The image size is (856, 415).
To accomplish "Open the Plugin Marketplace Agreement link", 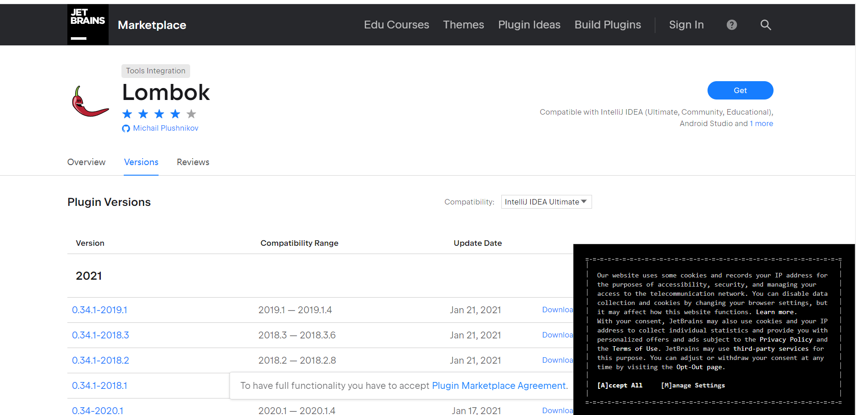I will coord(499,386).
